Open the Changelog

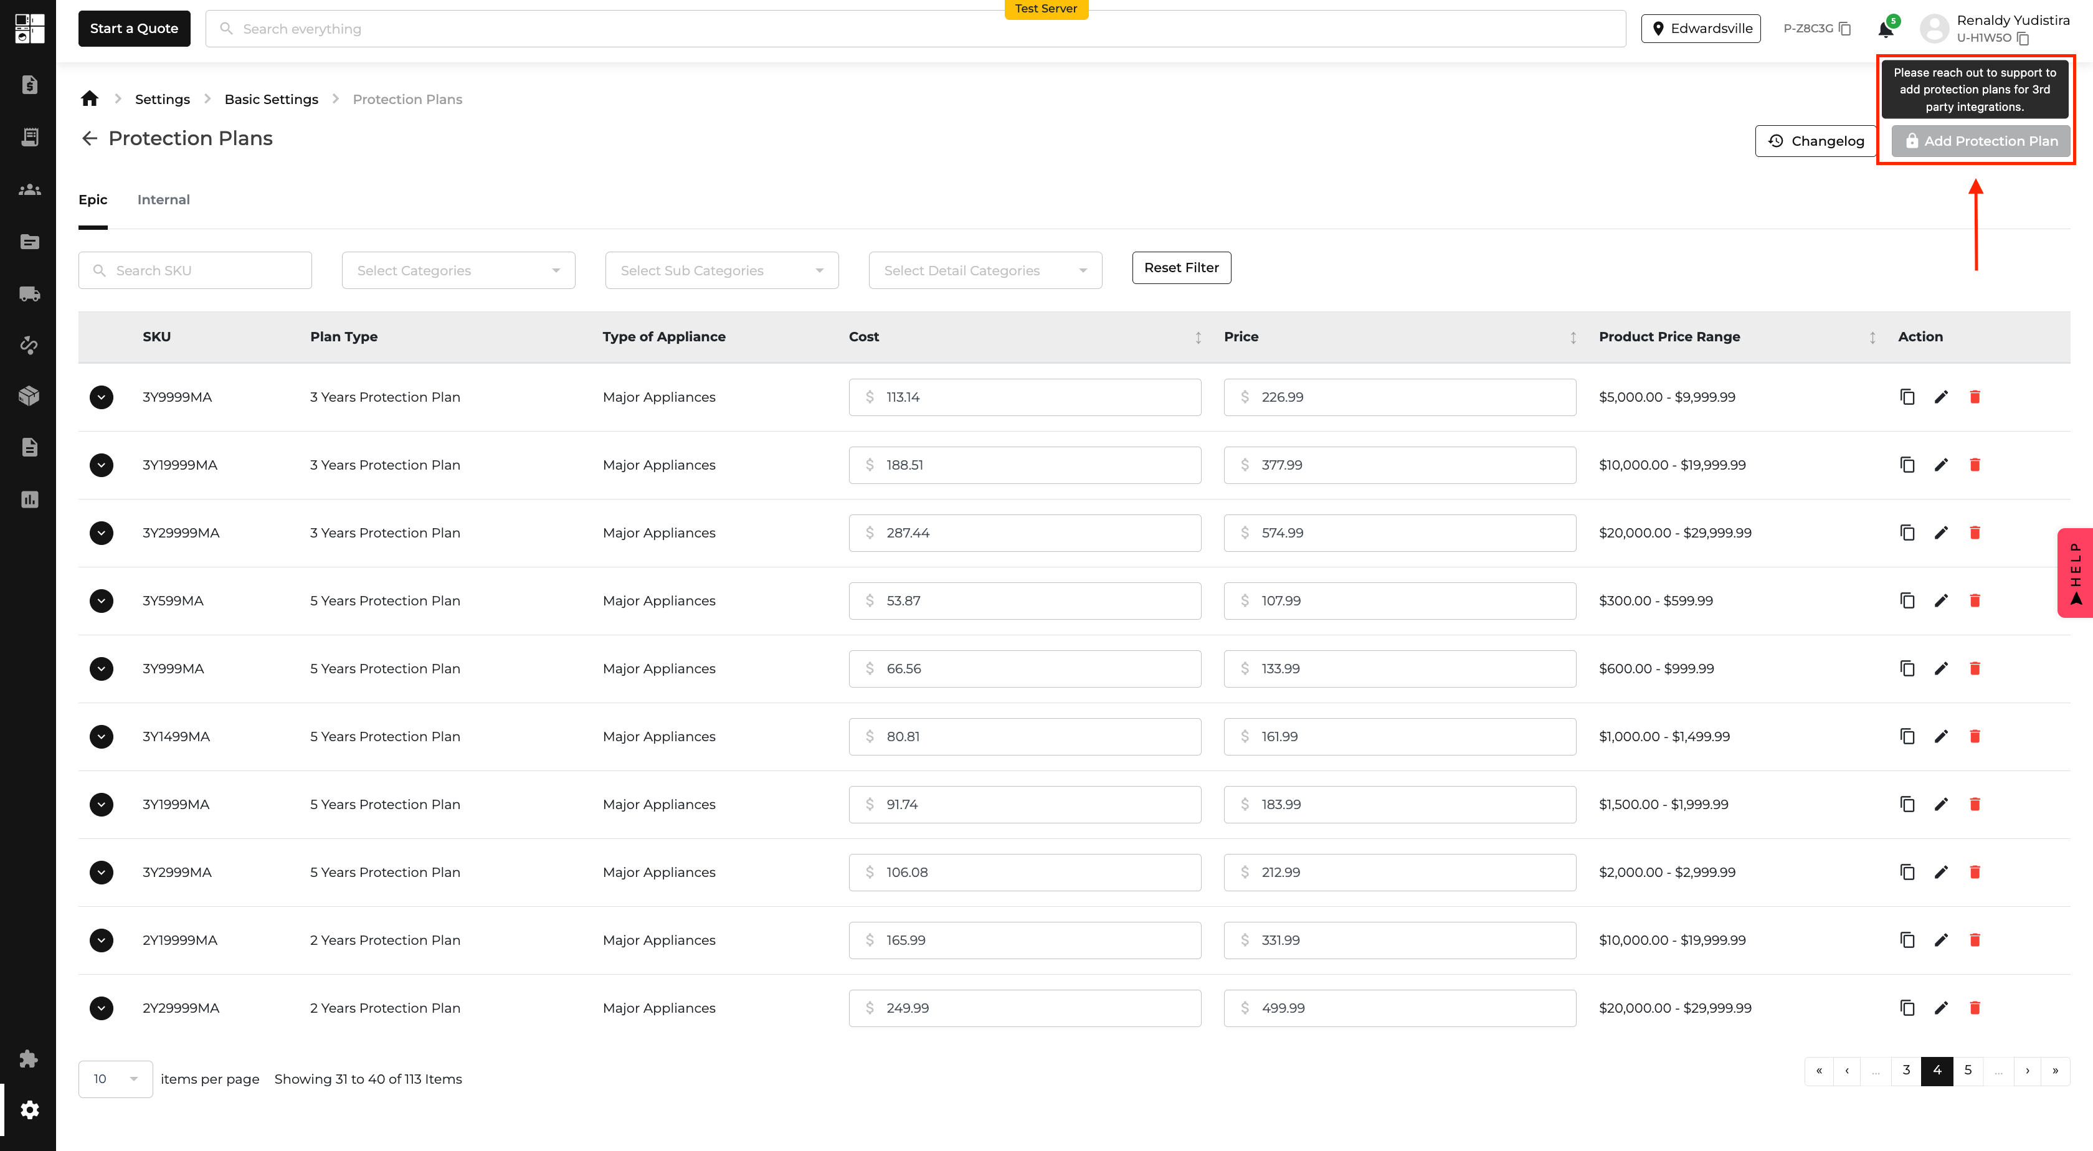[x=1815, y=141]
